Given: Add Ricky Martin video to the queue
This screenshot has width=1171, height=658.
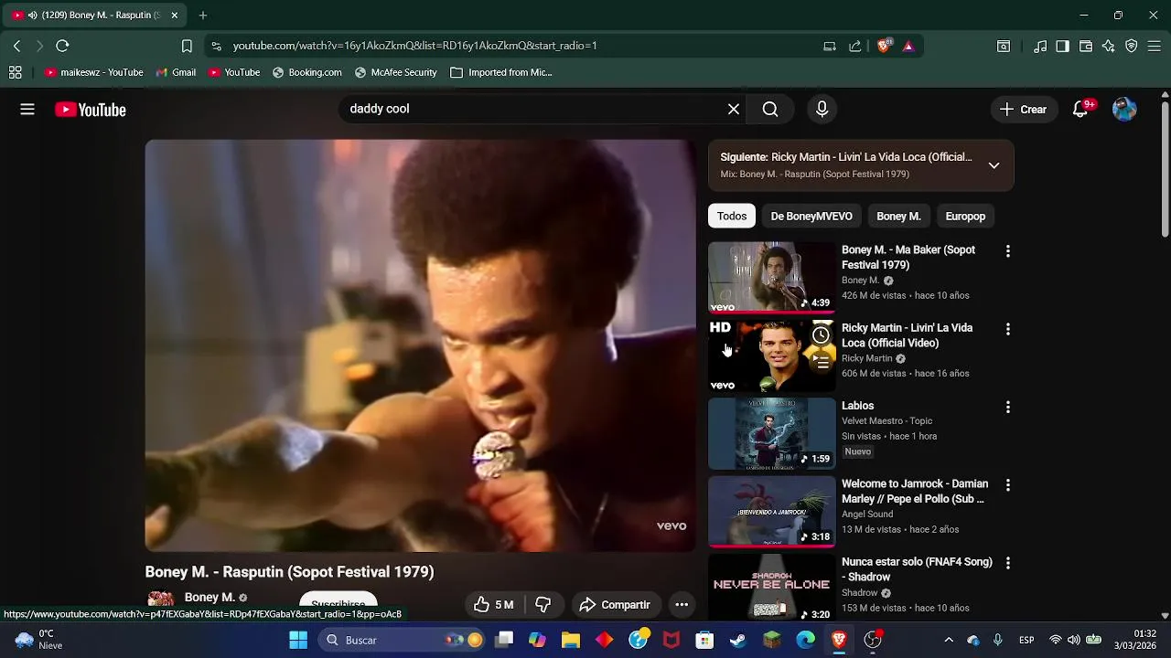Looking at the screenshot, I should 821,363.
